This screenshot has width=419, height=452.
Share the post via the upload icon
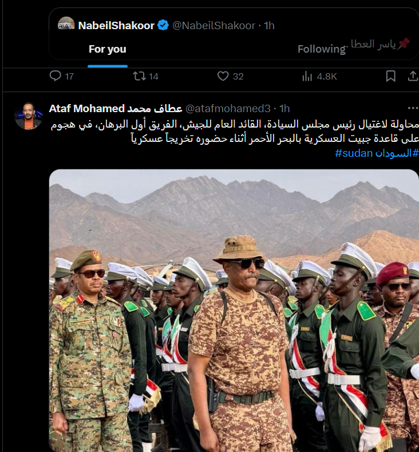point(413,76)
